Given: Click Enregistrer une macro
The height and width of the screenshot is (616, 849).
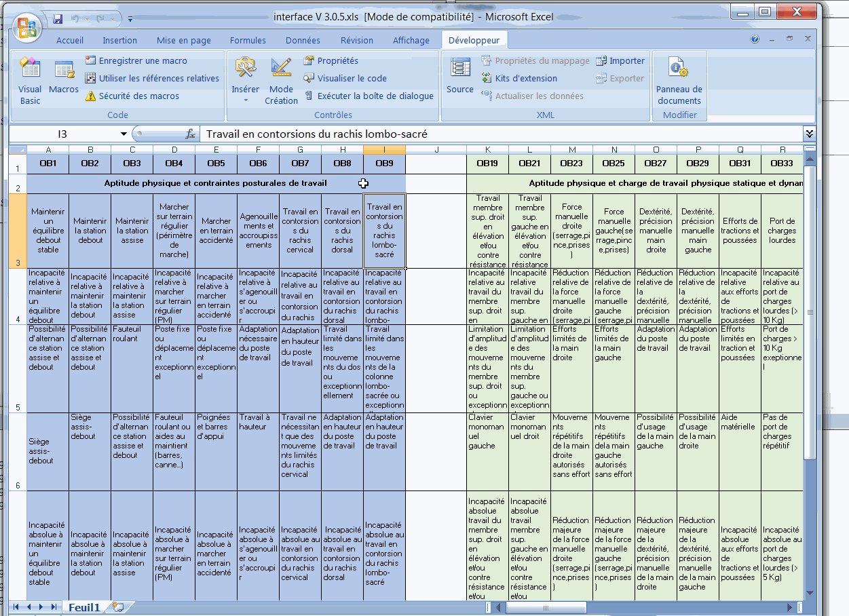Looking at the screenshot, I should click(x=136, y=61).
